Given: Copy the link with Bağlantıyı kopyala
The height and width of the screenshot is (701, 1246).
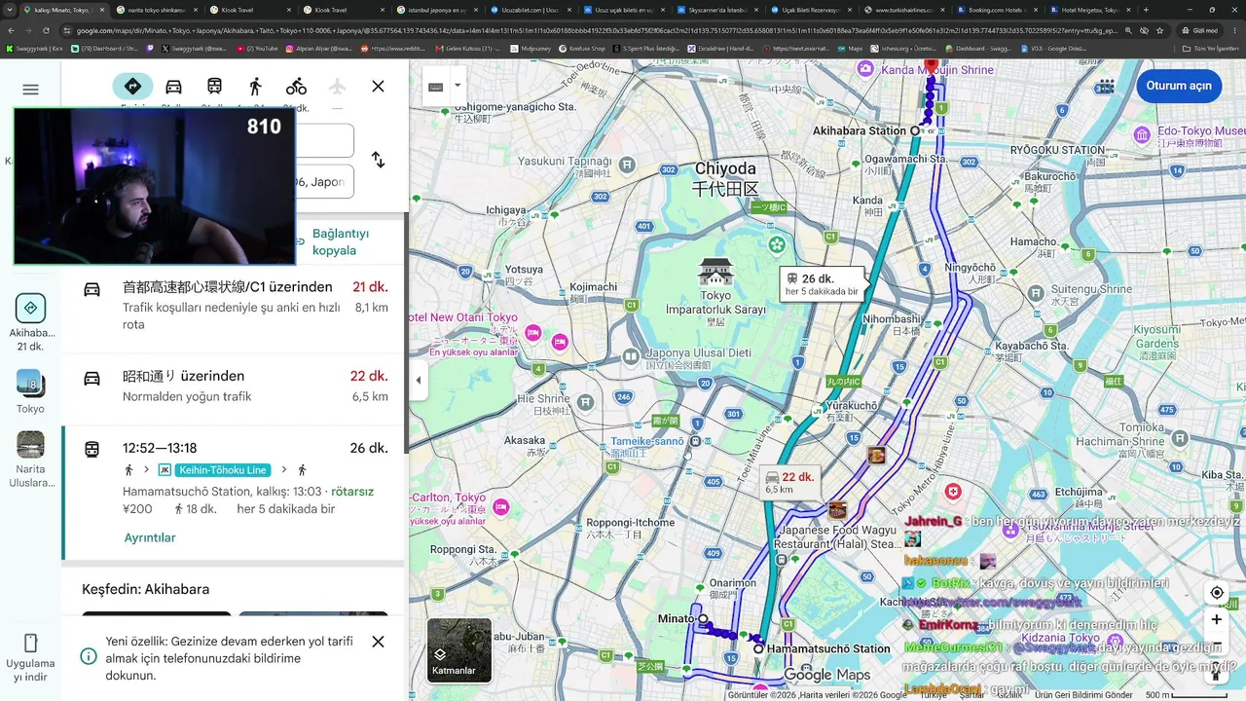Looking at the screenshot, I should point(340,242).
